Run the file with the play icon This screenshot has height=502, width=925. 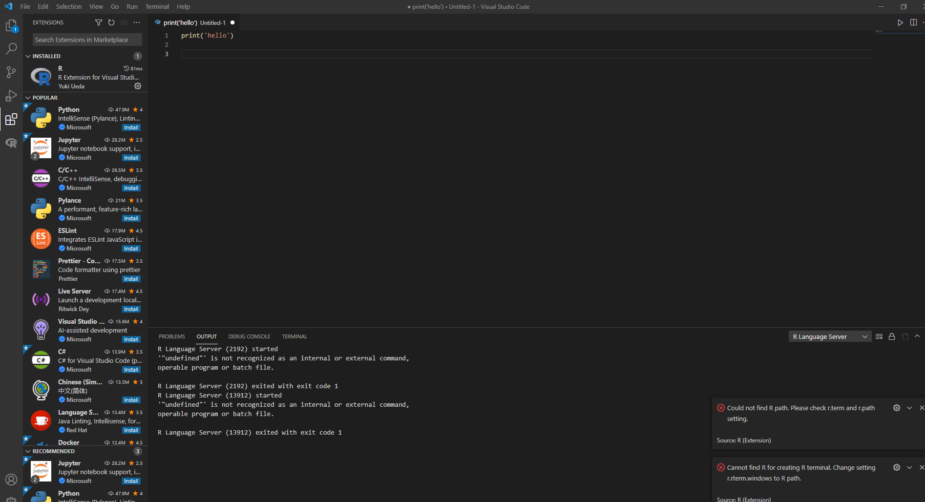[x=900, y=22]
